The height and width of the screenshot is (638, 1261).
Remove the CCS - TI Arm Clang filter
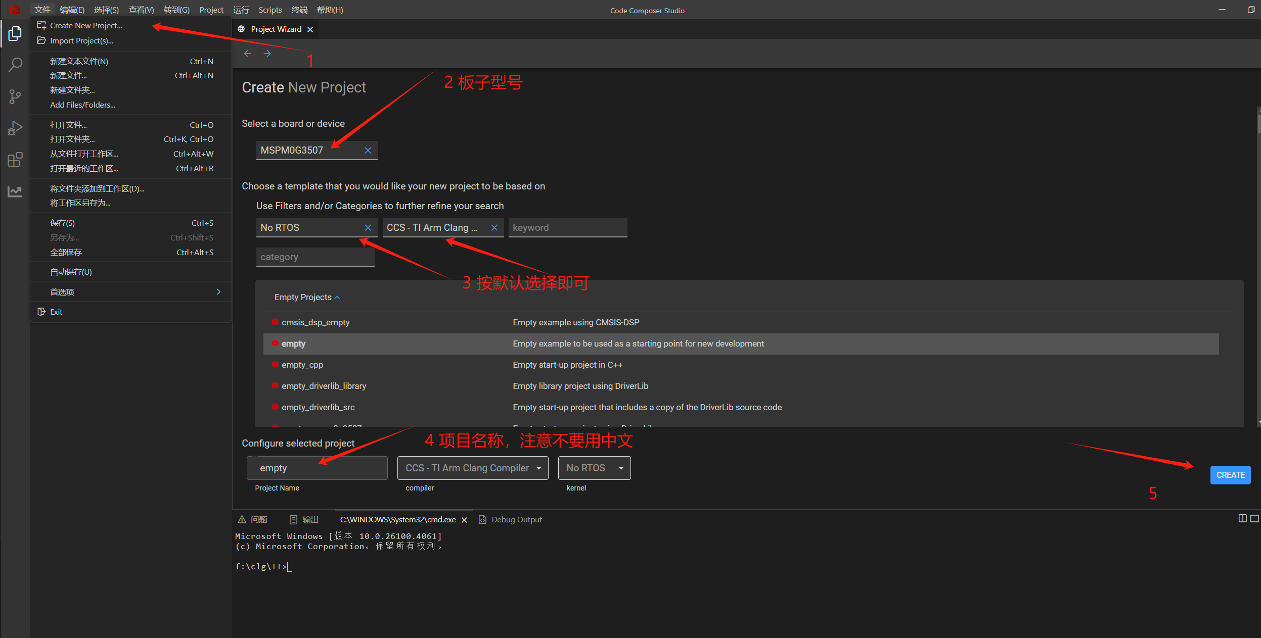(494, 228)
